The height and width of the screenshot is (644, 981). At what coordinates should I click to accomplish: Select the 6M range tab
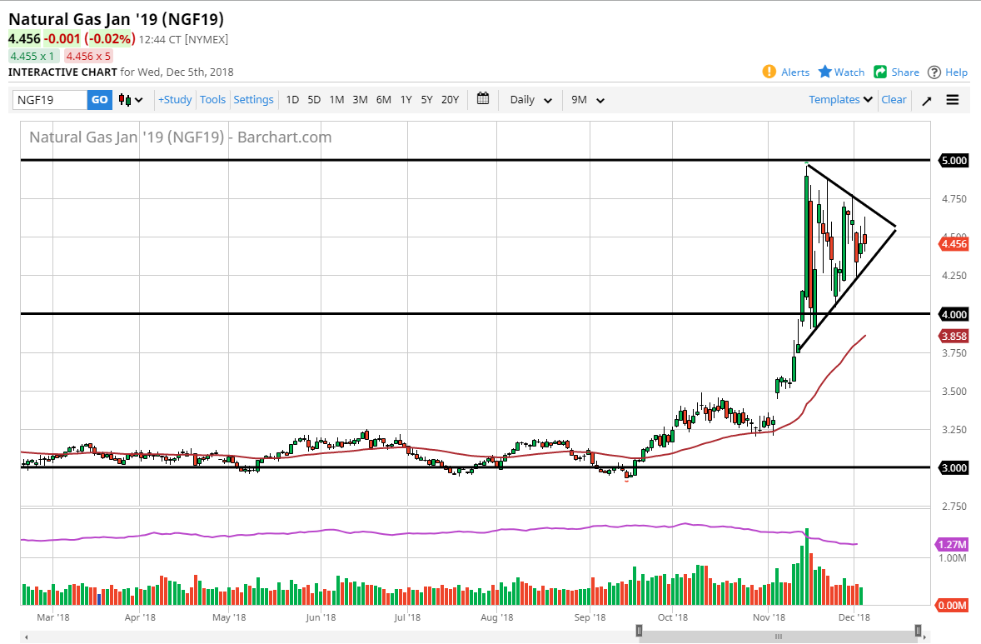(384, 100)
